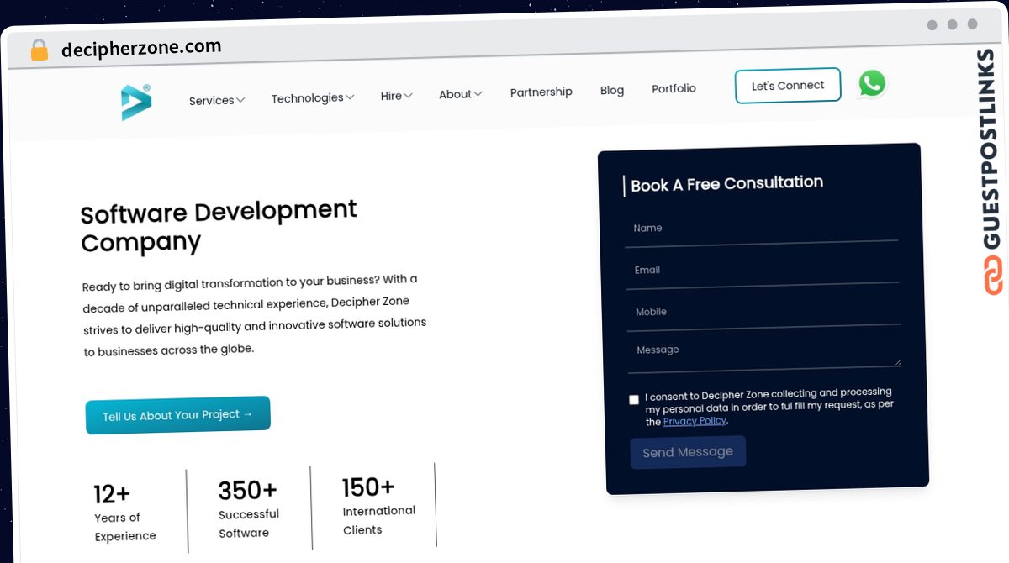The image size is (1009, 563).
Task: Click the 12+ Years of Experience stat
Action: 125,512
